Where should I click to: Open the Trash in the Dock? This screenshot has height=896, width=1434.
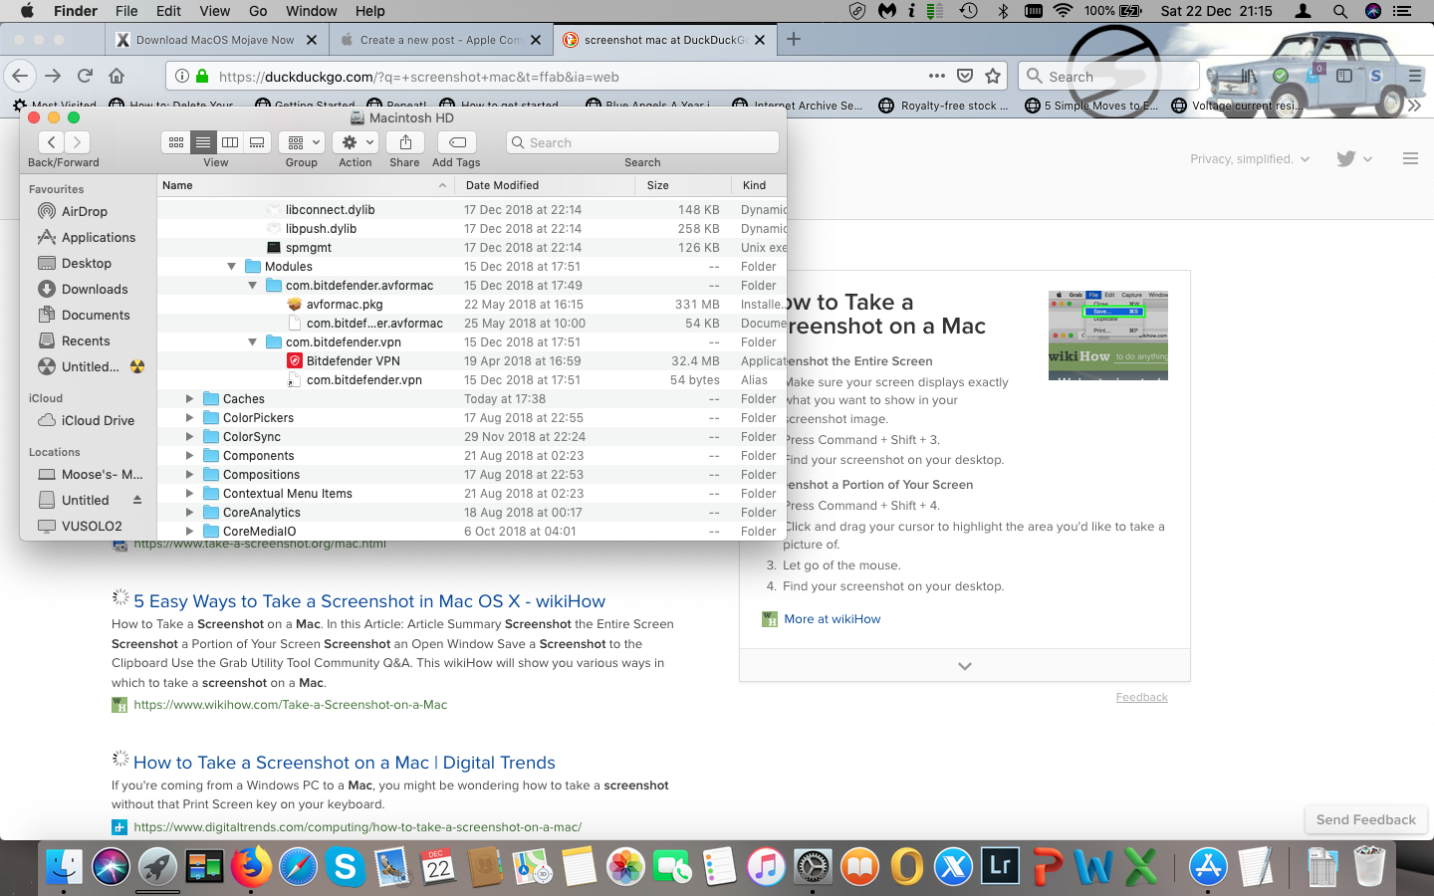coord(1369,867)
